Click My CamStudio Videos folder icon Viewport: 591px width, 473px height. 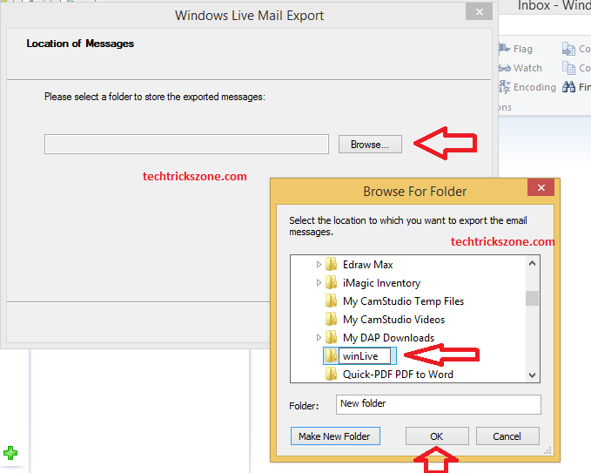pyautogui.click(x=331, y=319)
